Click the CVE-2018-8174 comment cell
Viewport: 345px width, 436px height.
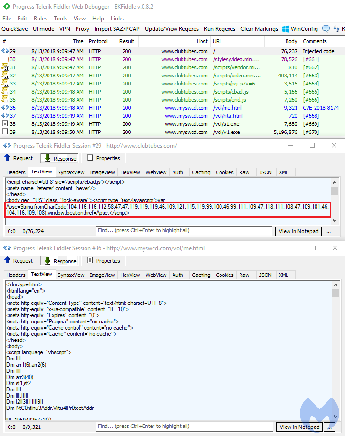click(x=321, y=108)
